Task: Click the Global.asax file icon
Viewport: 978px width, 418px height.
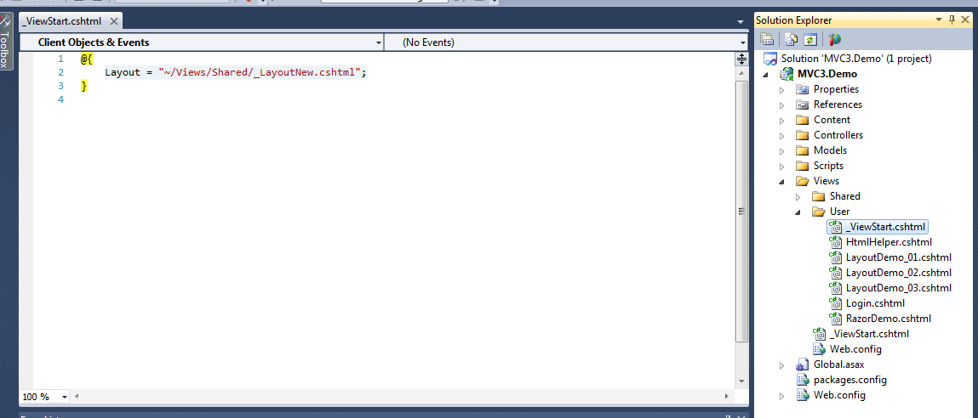Action: point(803,364)
